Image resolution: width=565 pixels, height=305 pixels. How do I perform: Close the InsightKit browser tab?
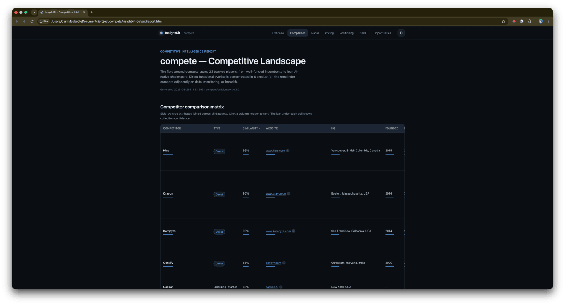[x=84, y=12]
